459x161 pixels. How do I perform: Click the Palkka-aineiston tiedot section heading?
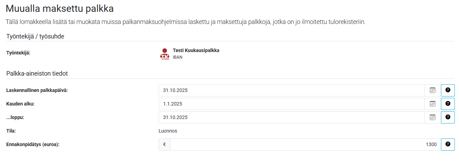(37, 74)
